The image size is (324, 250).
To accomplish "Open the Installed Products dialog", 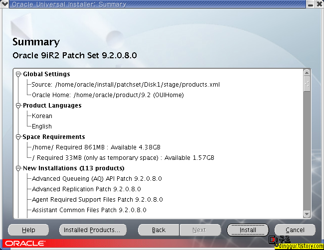I will point(93,230).
